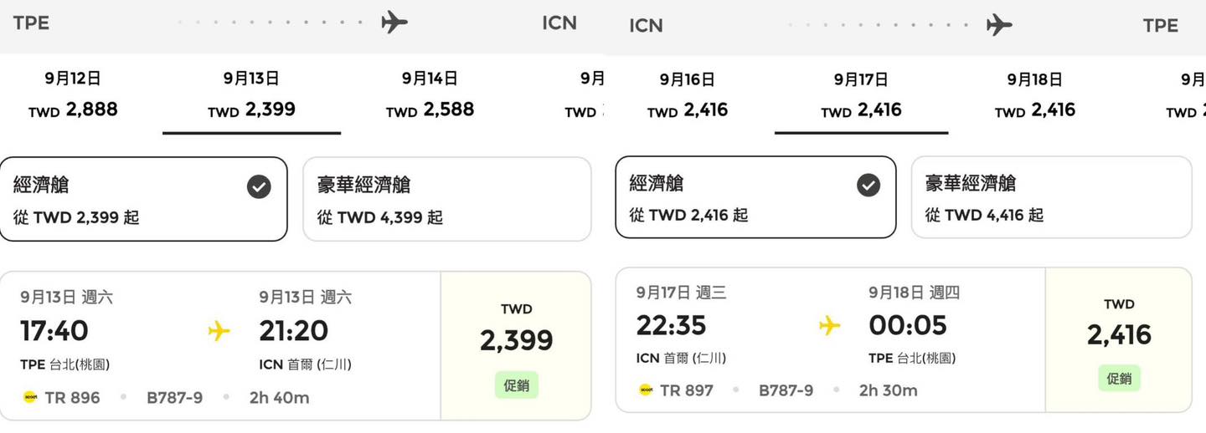Click yellow plane icon on TR 897 flight
Screen dimensions: 1206x433
coord(829,325)
